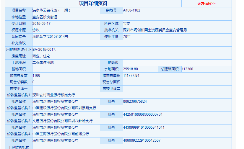Click supervising bank 交通银行股份有限公司深圳八卦岭支行
244x149 pixels.
pyautogui.click(x=62, y=121)
